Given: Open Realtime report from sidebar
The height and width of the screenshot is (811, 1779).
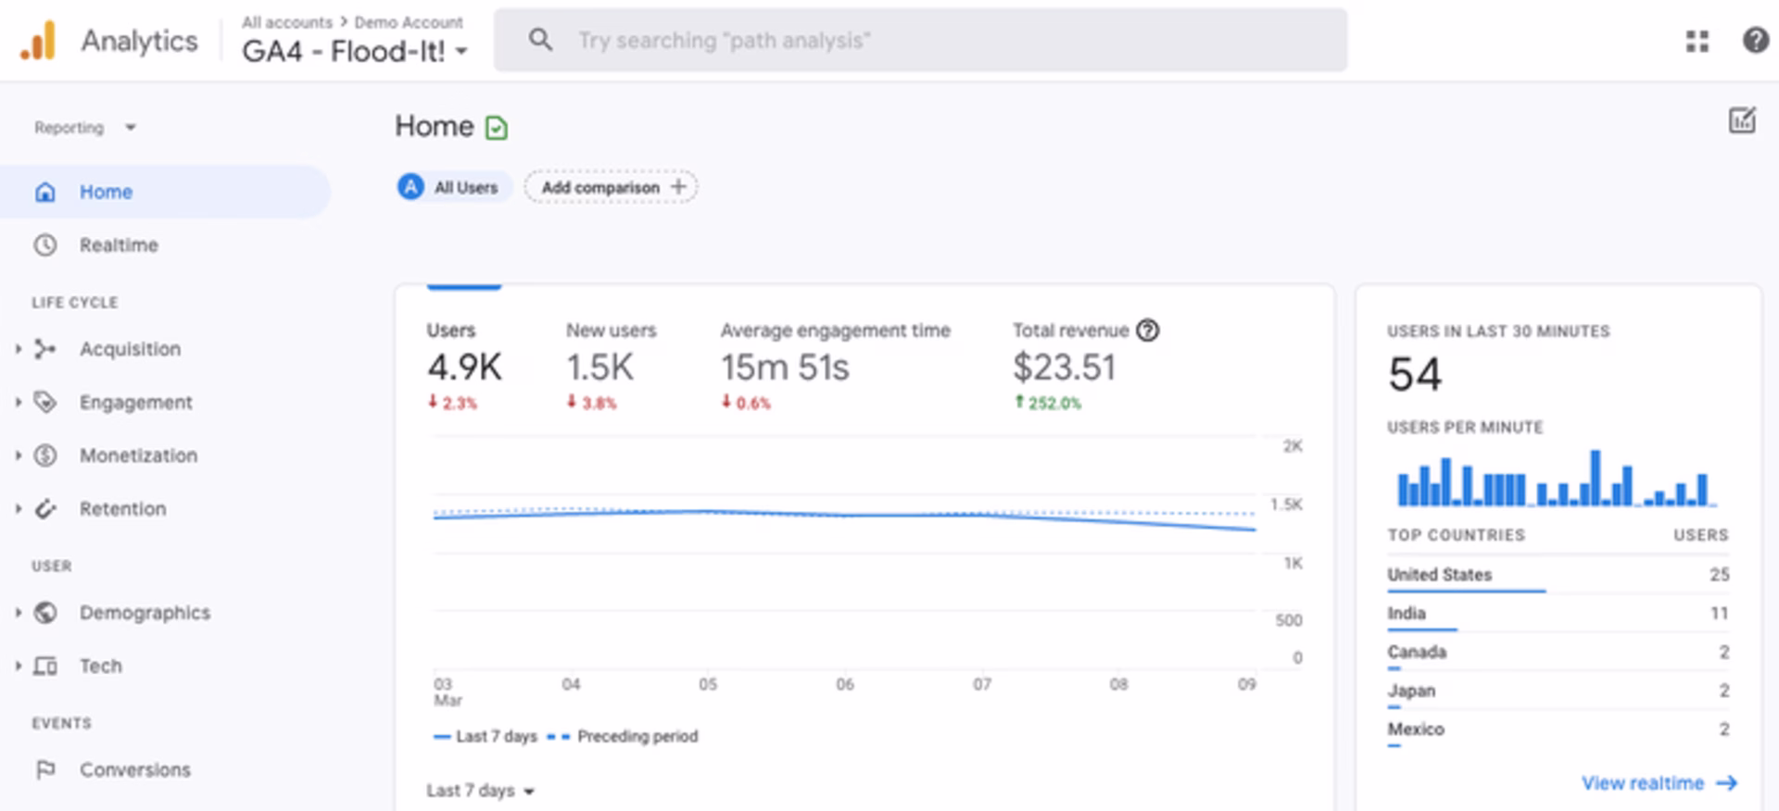Looking at the screenshot, I should 119,245.
